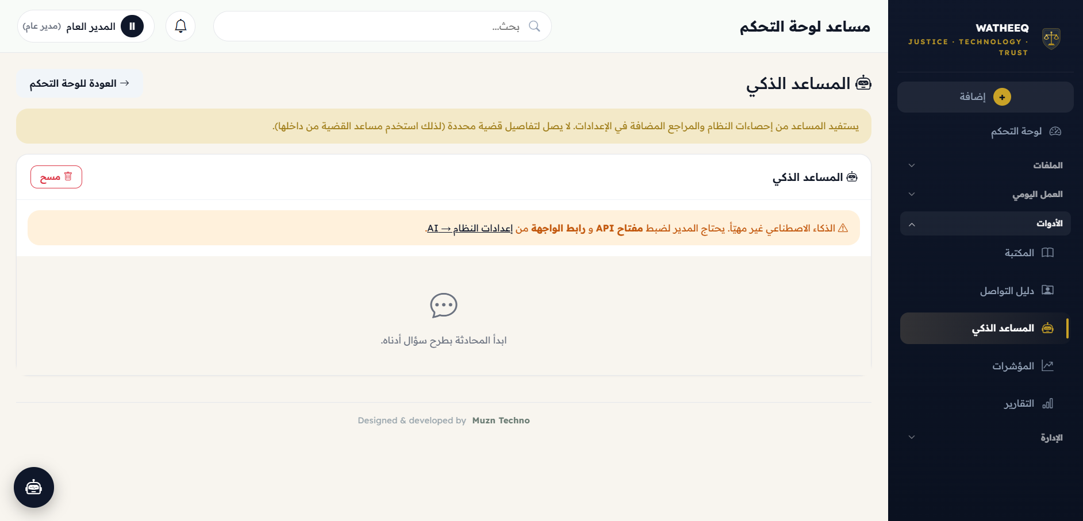Click the yellow plus icon beside إضافة
The image size is (1083, 521).
coord(1002,97)
